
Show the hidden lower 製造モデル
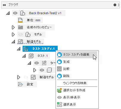point(26,77)
